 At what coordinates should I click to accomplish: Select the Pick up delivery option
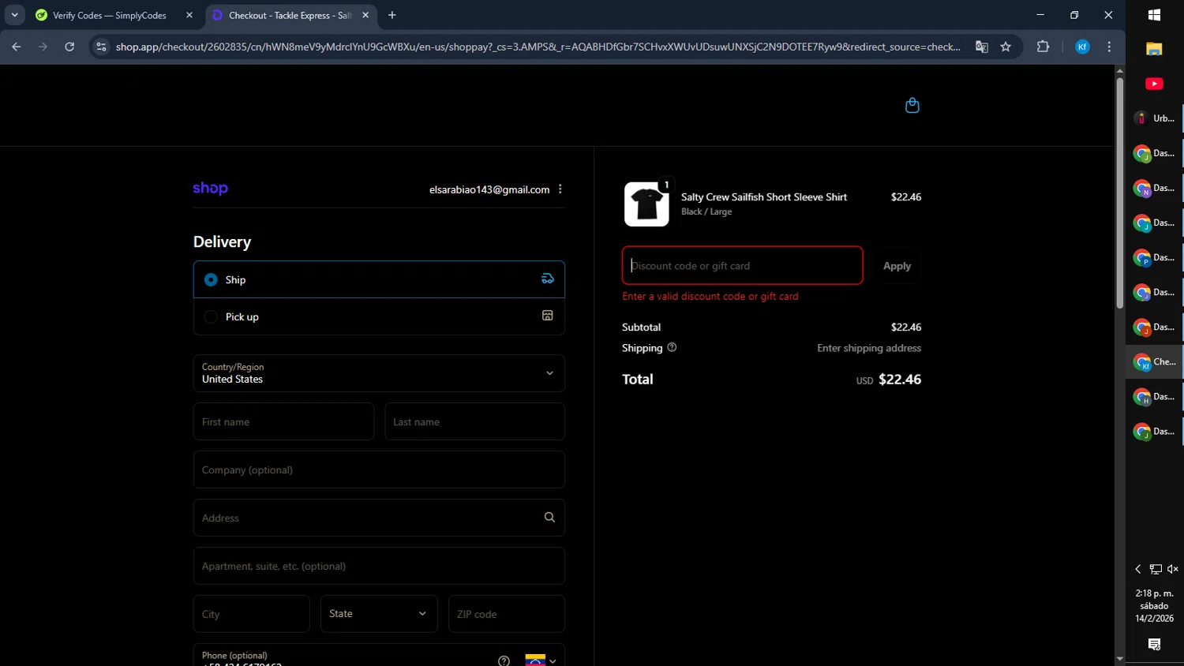379,316
